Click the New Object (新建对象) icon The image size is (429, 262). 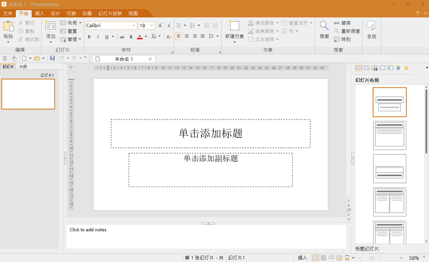coord(234,26)
